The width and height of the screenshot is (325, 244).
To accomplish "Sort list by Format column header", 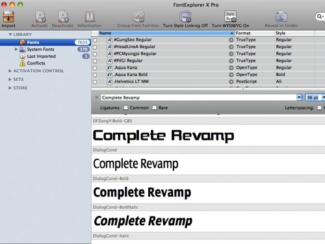I will click(254, 33).
